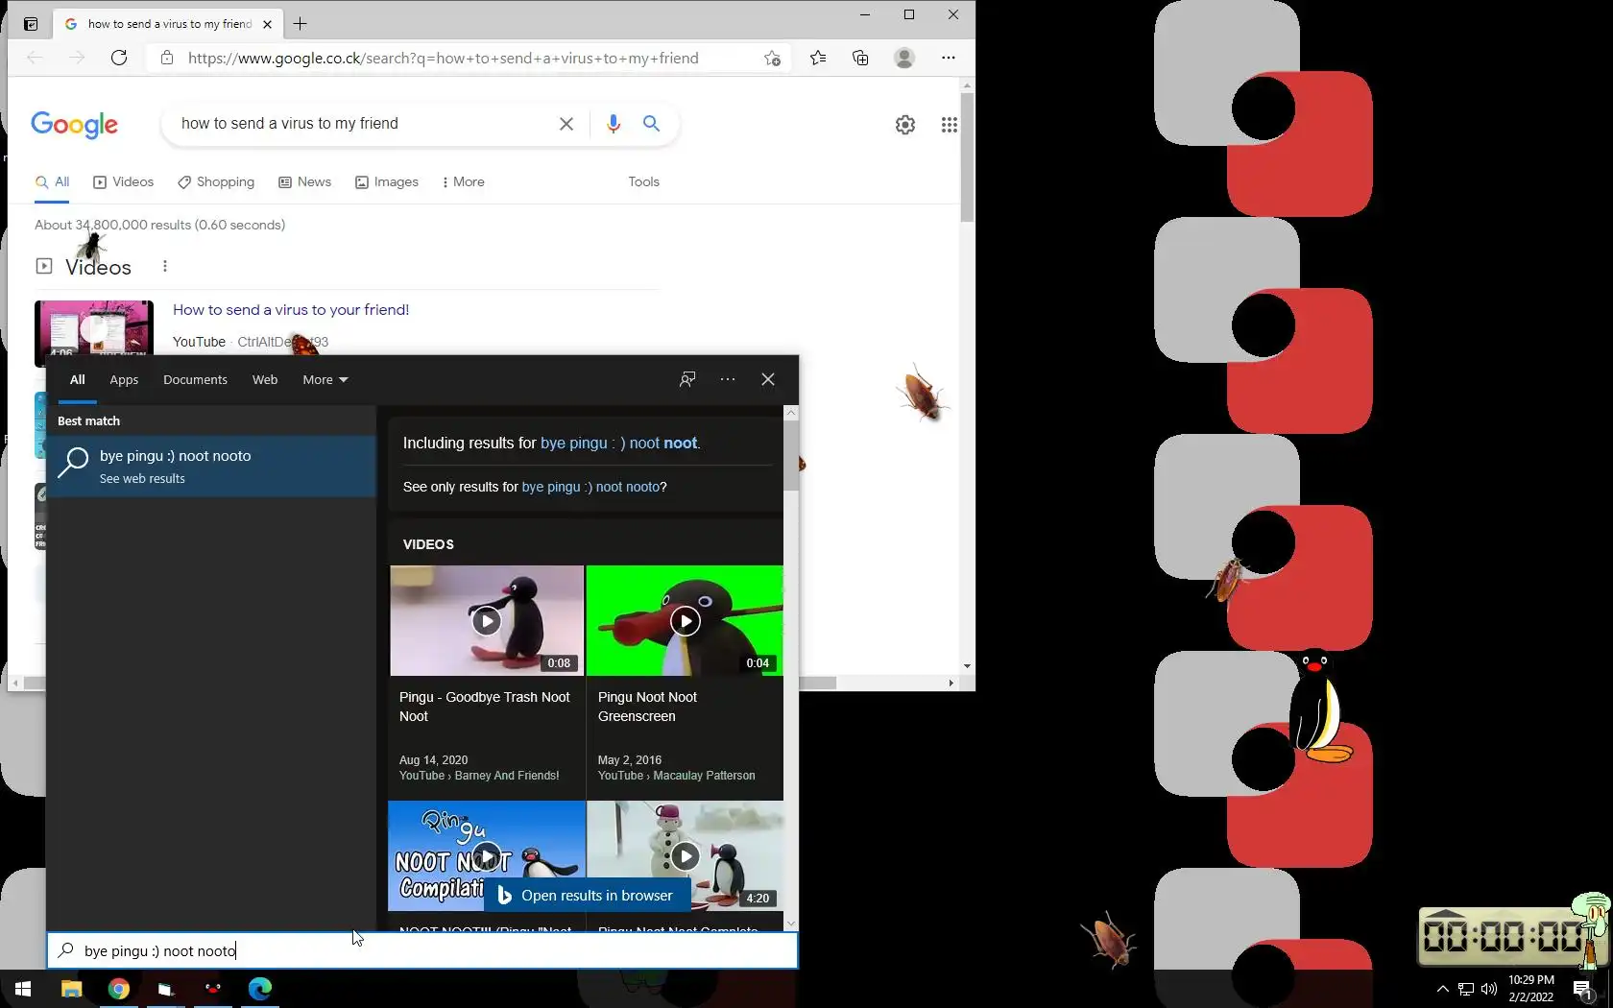Click the Edge address bar URL
Screen dimensions: 1613x1008
click(444, 59)
